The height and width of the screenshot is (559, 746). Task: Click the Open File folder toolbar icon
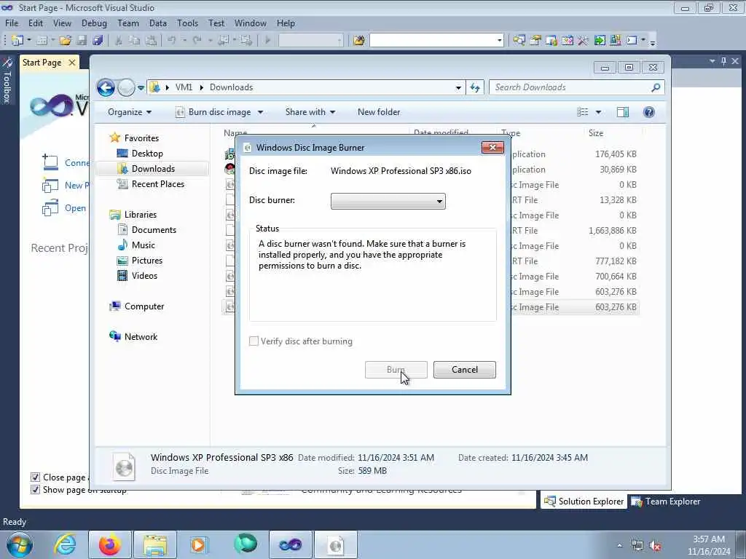(x=65, y=41)
